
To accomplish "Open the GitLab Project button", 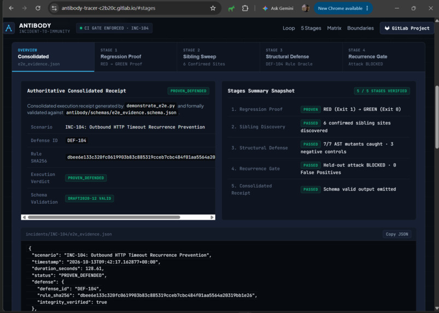I will (x=407, y=28).
